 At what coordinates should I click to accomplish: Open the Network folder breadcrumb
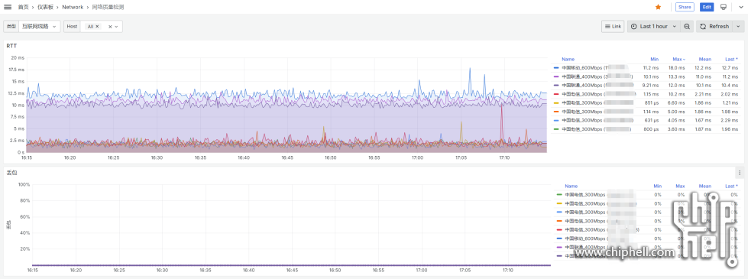[73, 7]
